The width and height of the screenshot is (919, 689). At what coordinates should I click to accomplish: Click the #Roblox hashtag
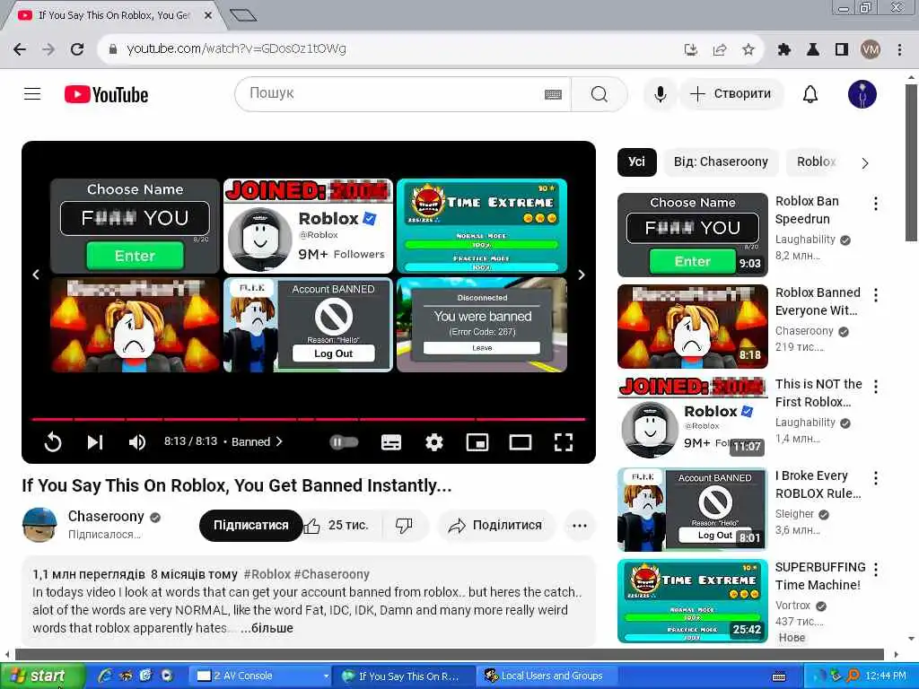click(x=267, y=574)
